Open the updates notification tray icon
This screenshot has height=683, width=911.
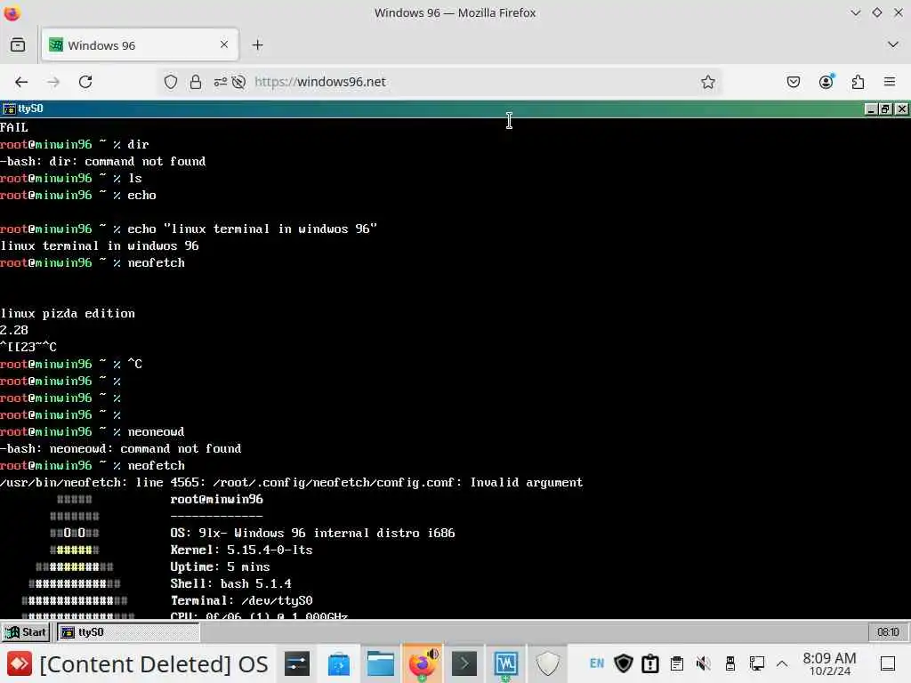coord(650,663)
